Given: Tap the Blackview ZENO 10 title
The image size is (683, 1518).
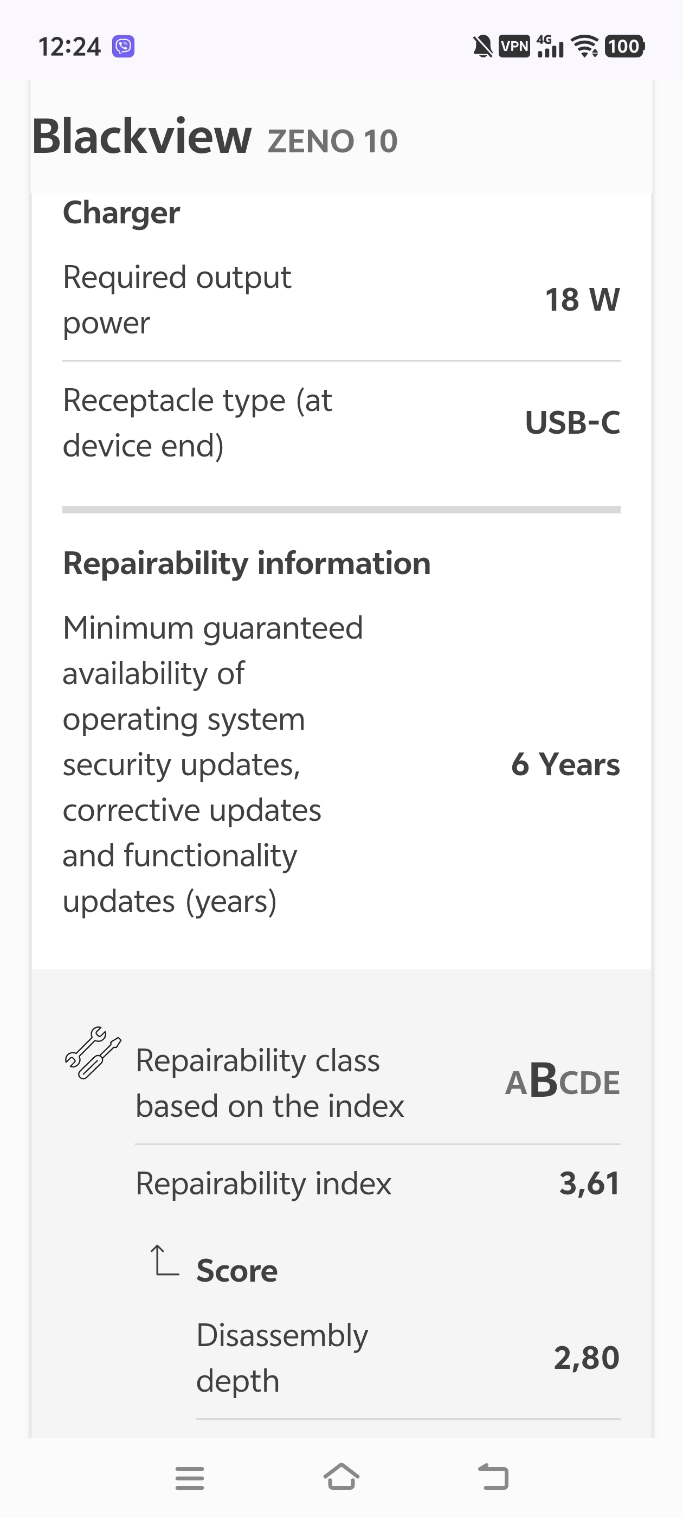Looking at the screenshot, I should coord(215,137).
